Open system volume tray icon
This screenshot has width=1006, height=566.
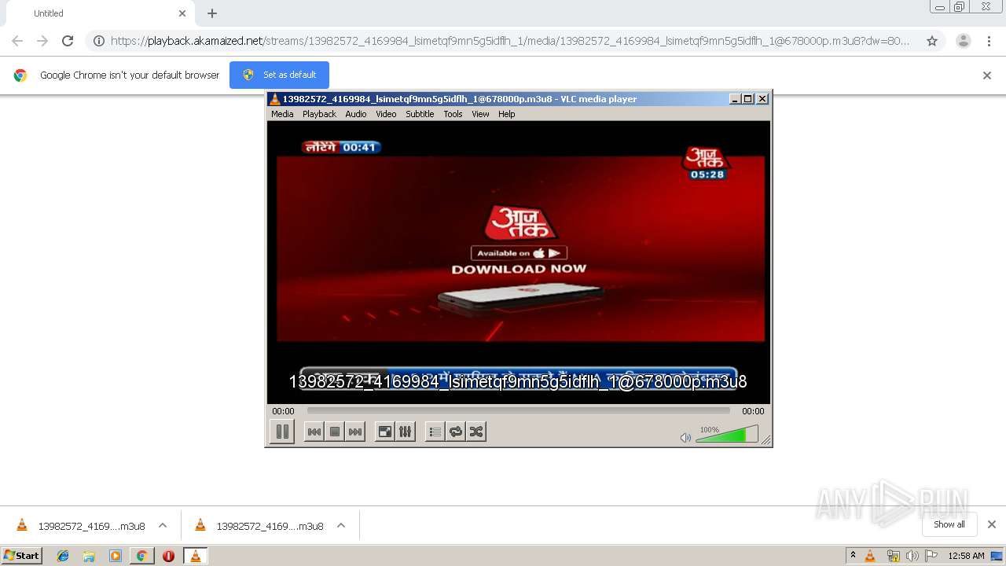click(x=912, y=556)
